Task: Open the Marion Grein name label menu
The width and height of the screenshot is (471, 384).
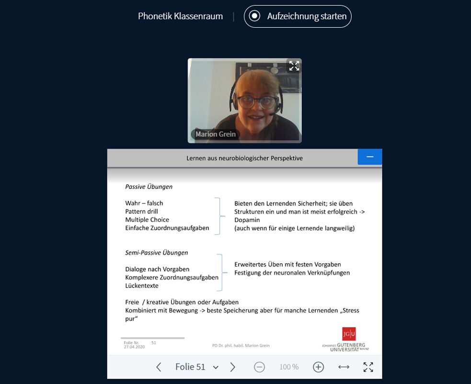Action: [x=215, y=134]
